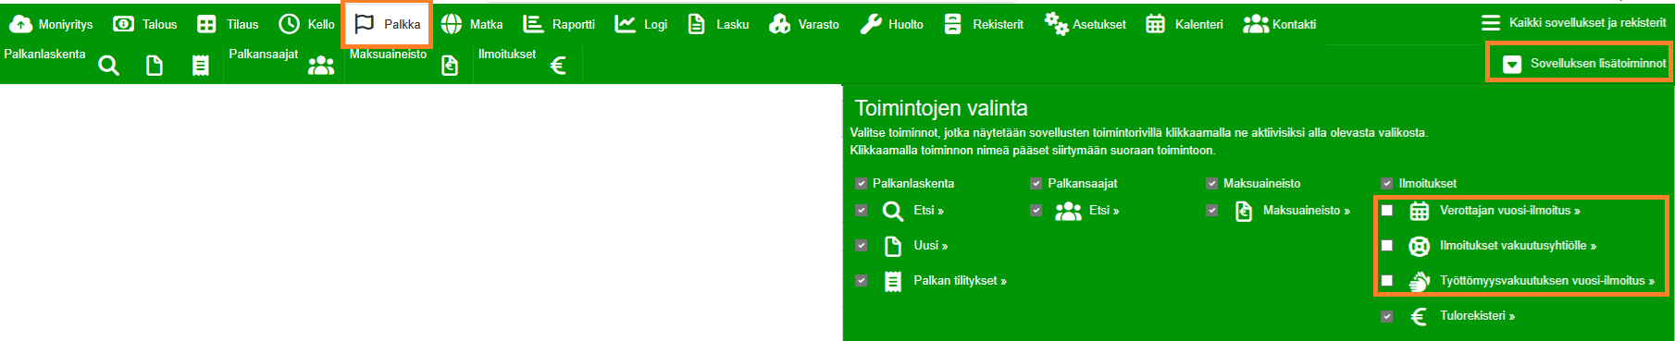Click the new payroll document icon in toolbar
The image size is (1675, 341).
[x=155, y=66]
